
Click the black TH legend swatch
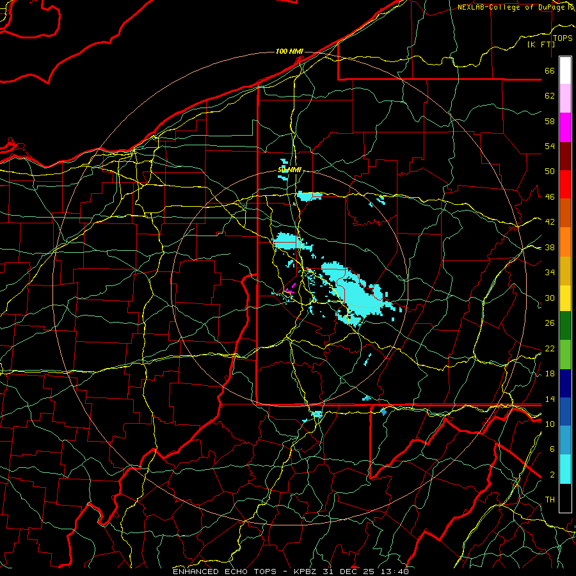(x=565, y=498)
